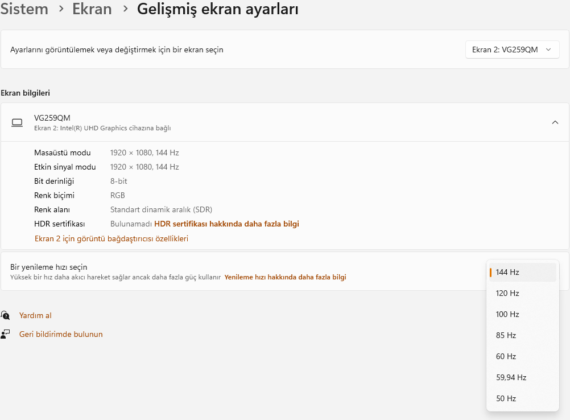Viewport: 570px width, 420px height.
Task: Open the Ekran 2: VG259QM display selector
Action: tap(512, 50)
